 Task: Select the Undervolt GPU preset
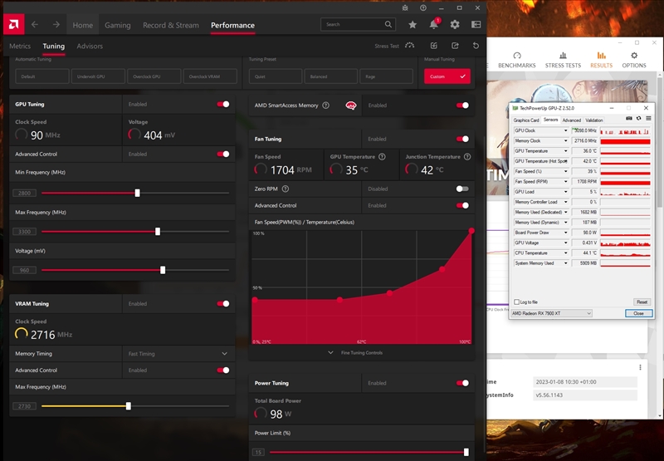98,76
